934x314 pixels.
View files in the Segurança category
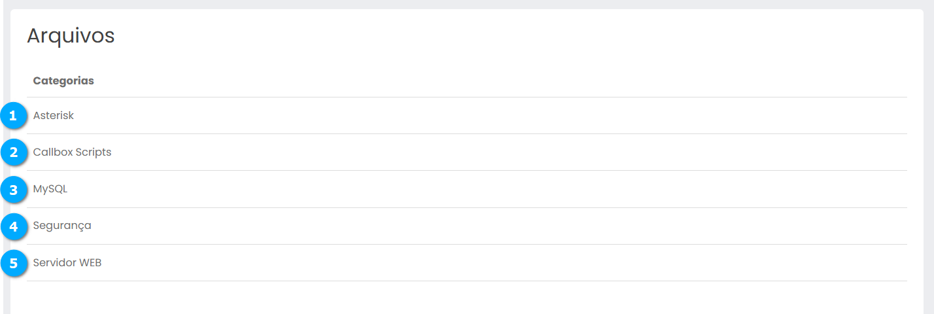[x=62, y=226]
